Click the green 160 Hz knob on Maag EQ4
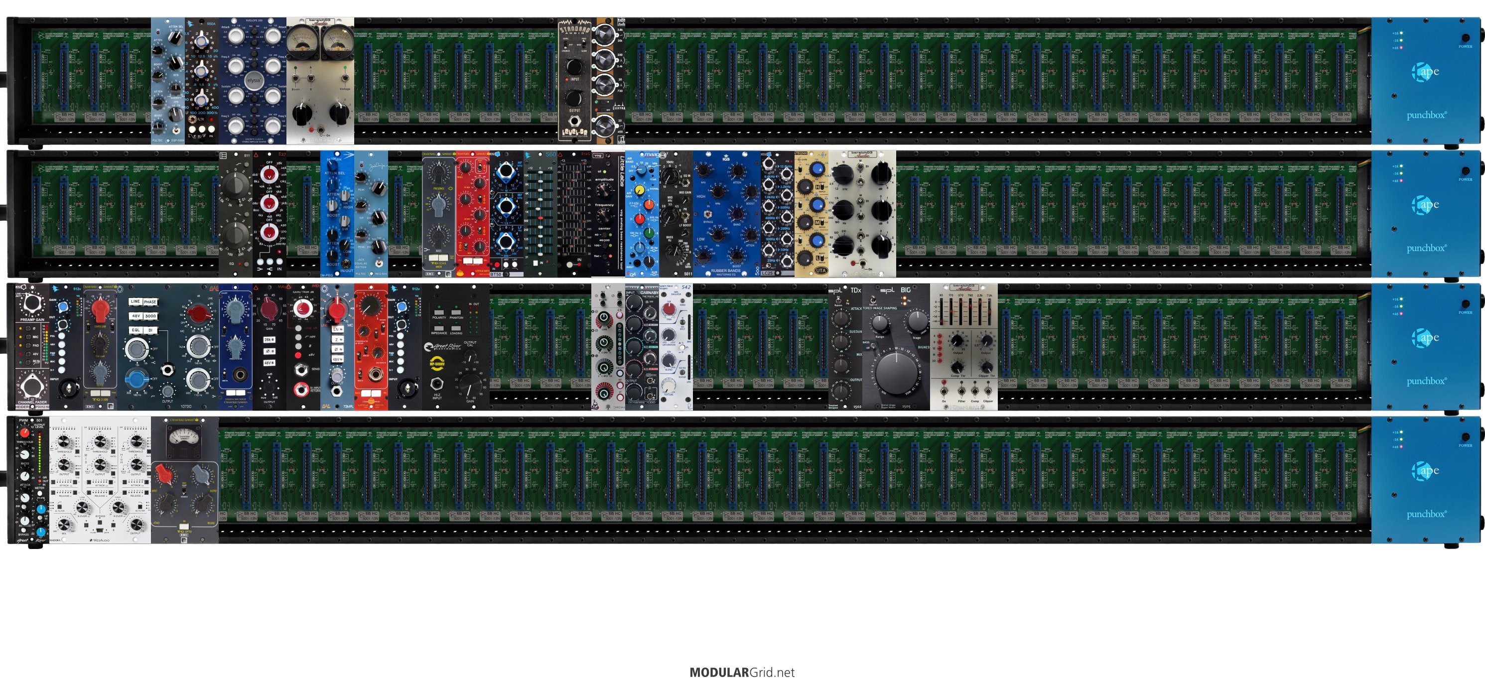The image size is (1485, 683). pos(649,234)
